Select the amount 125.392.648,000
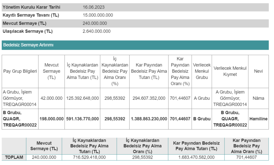The image size is (274, 165). coord(82,98)
